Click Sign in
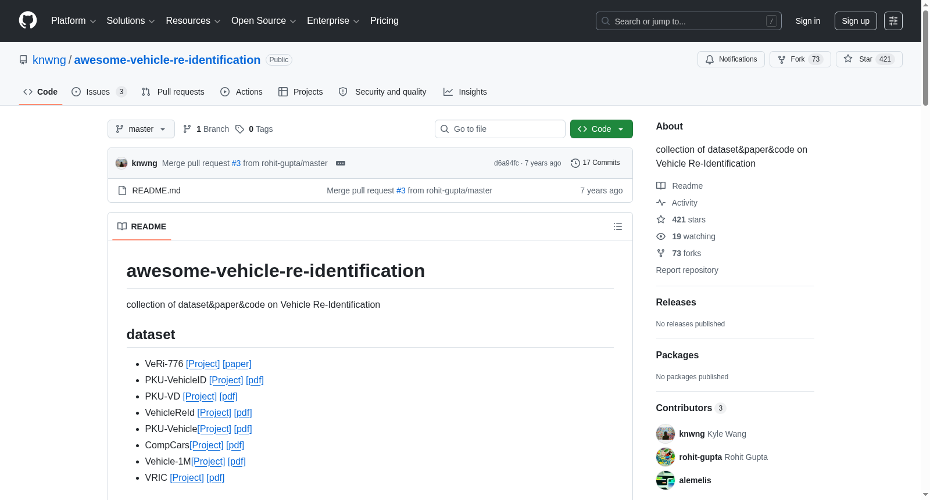 808,21
